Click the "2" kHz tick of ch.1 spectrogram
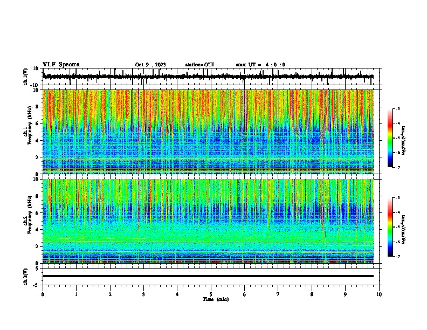 (38, 157)
